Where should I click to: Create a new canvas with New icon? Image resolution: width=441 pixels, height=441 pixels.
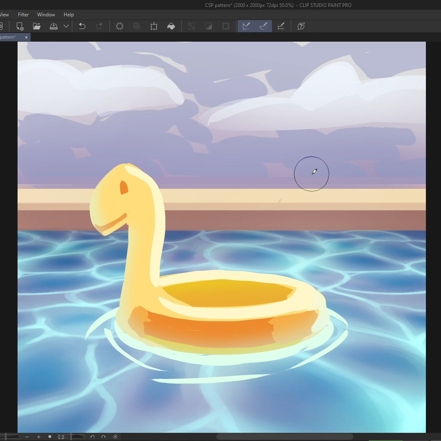20,26
